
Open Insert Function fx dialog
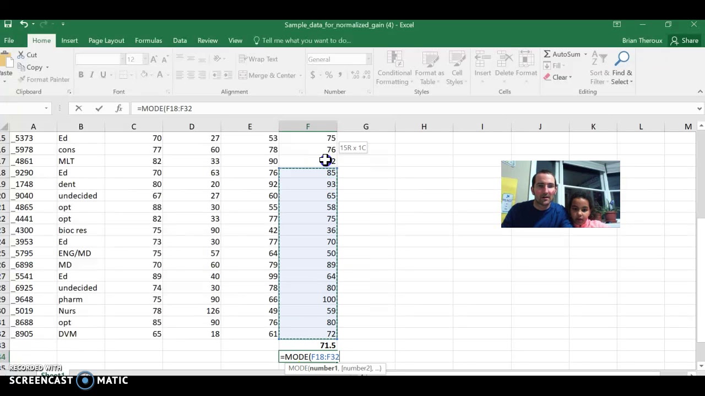[x=118, y=108]
